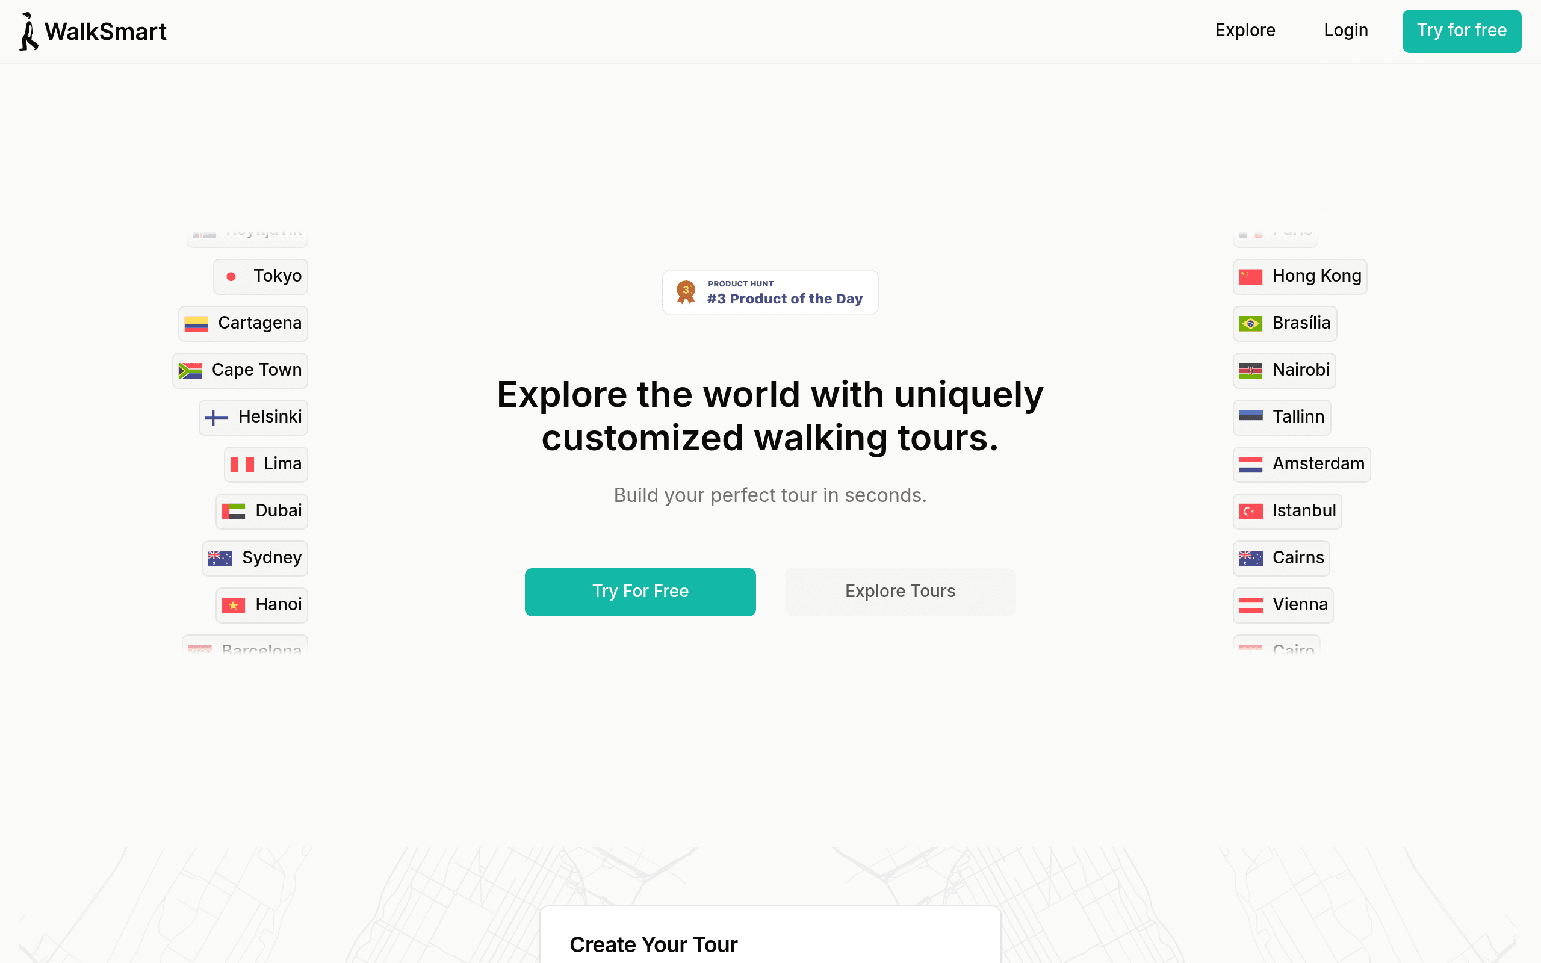
Task: Select the Lima city label
Action: tap(283, 463)
